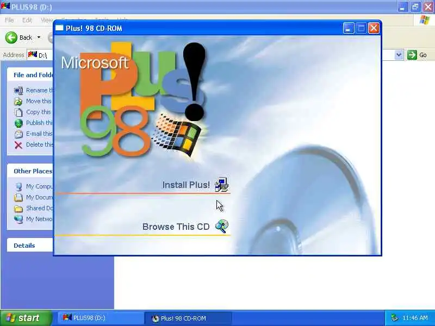This screenshot has width=435, height=326.
Task: Click the red X Delete icon
Action: click(x=18, y=145)
